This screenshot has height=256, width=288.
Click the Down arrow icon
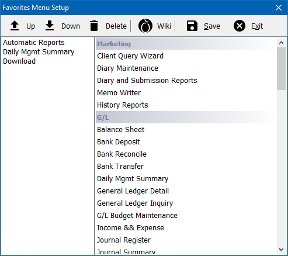50,26
